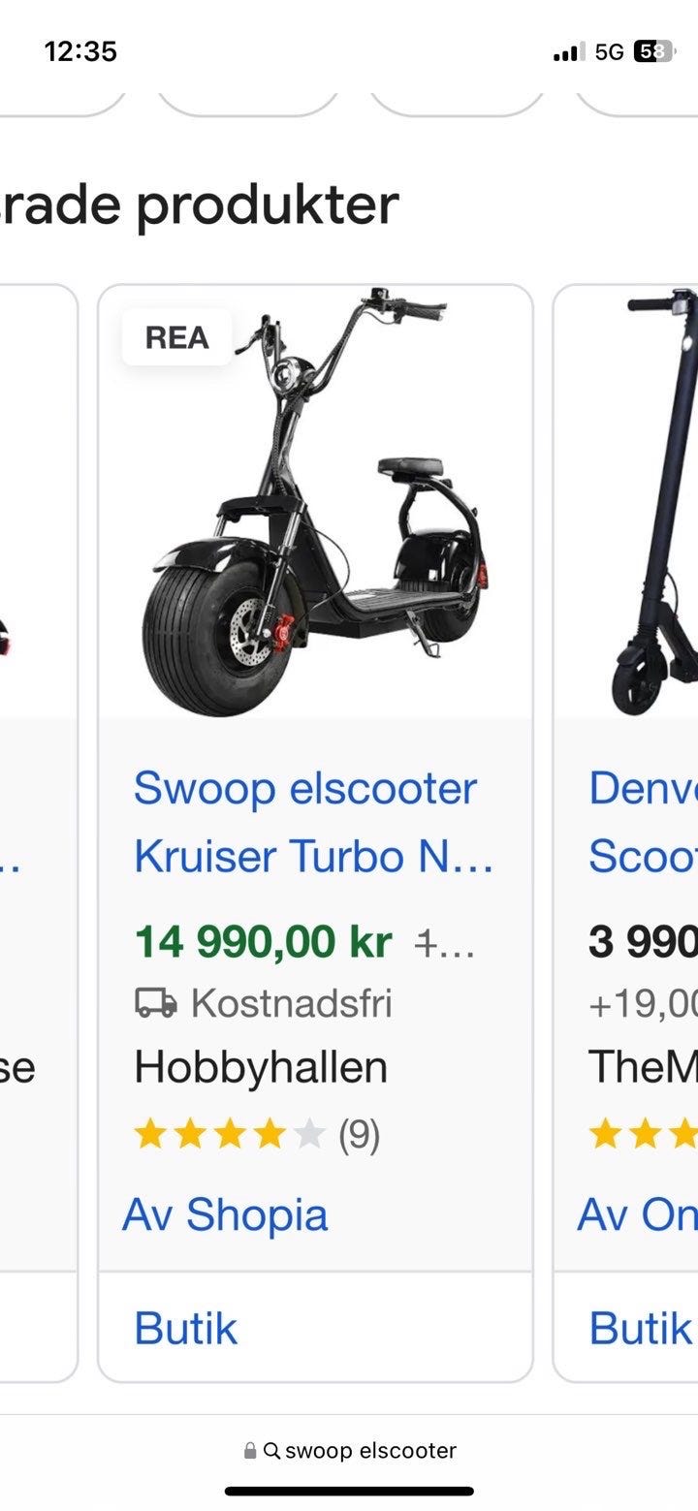Tap the free shipping truck icon
Viewport: 698px width, 1511px height.
point(155,1003)
